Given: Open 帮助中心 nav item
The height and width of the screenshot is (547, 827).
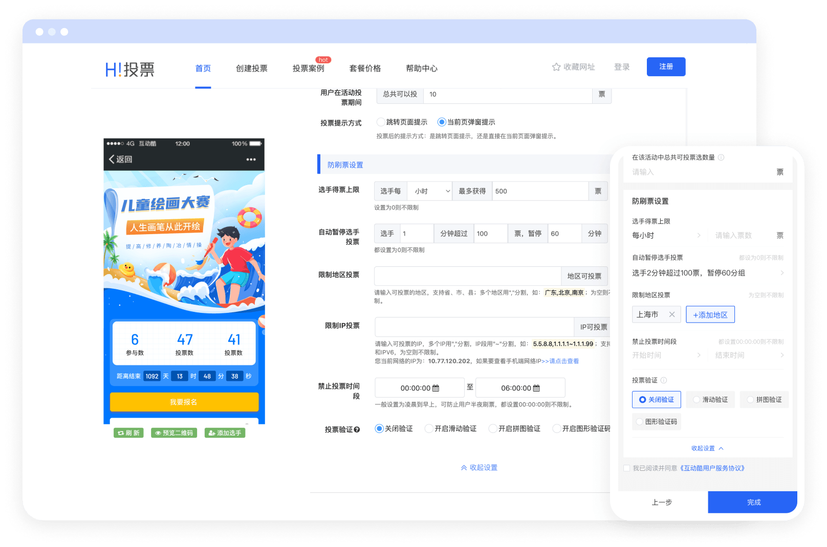Looking at the screenshot, I should [422, 68].
